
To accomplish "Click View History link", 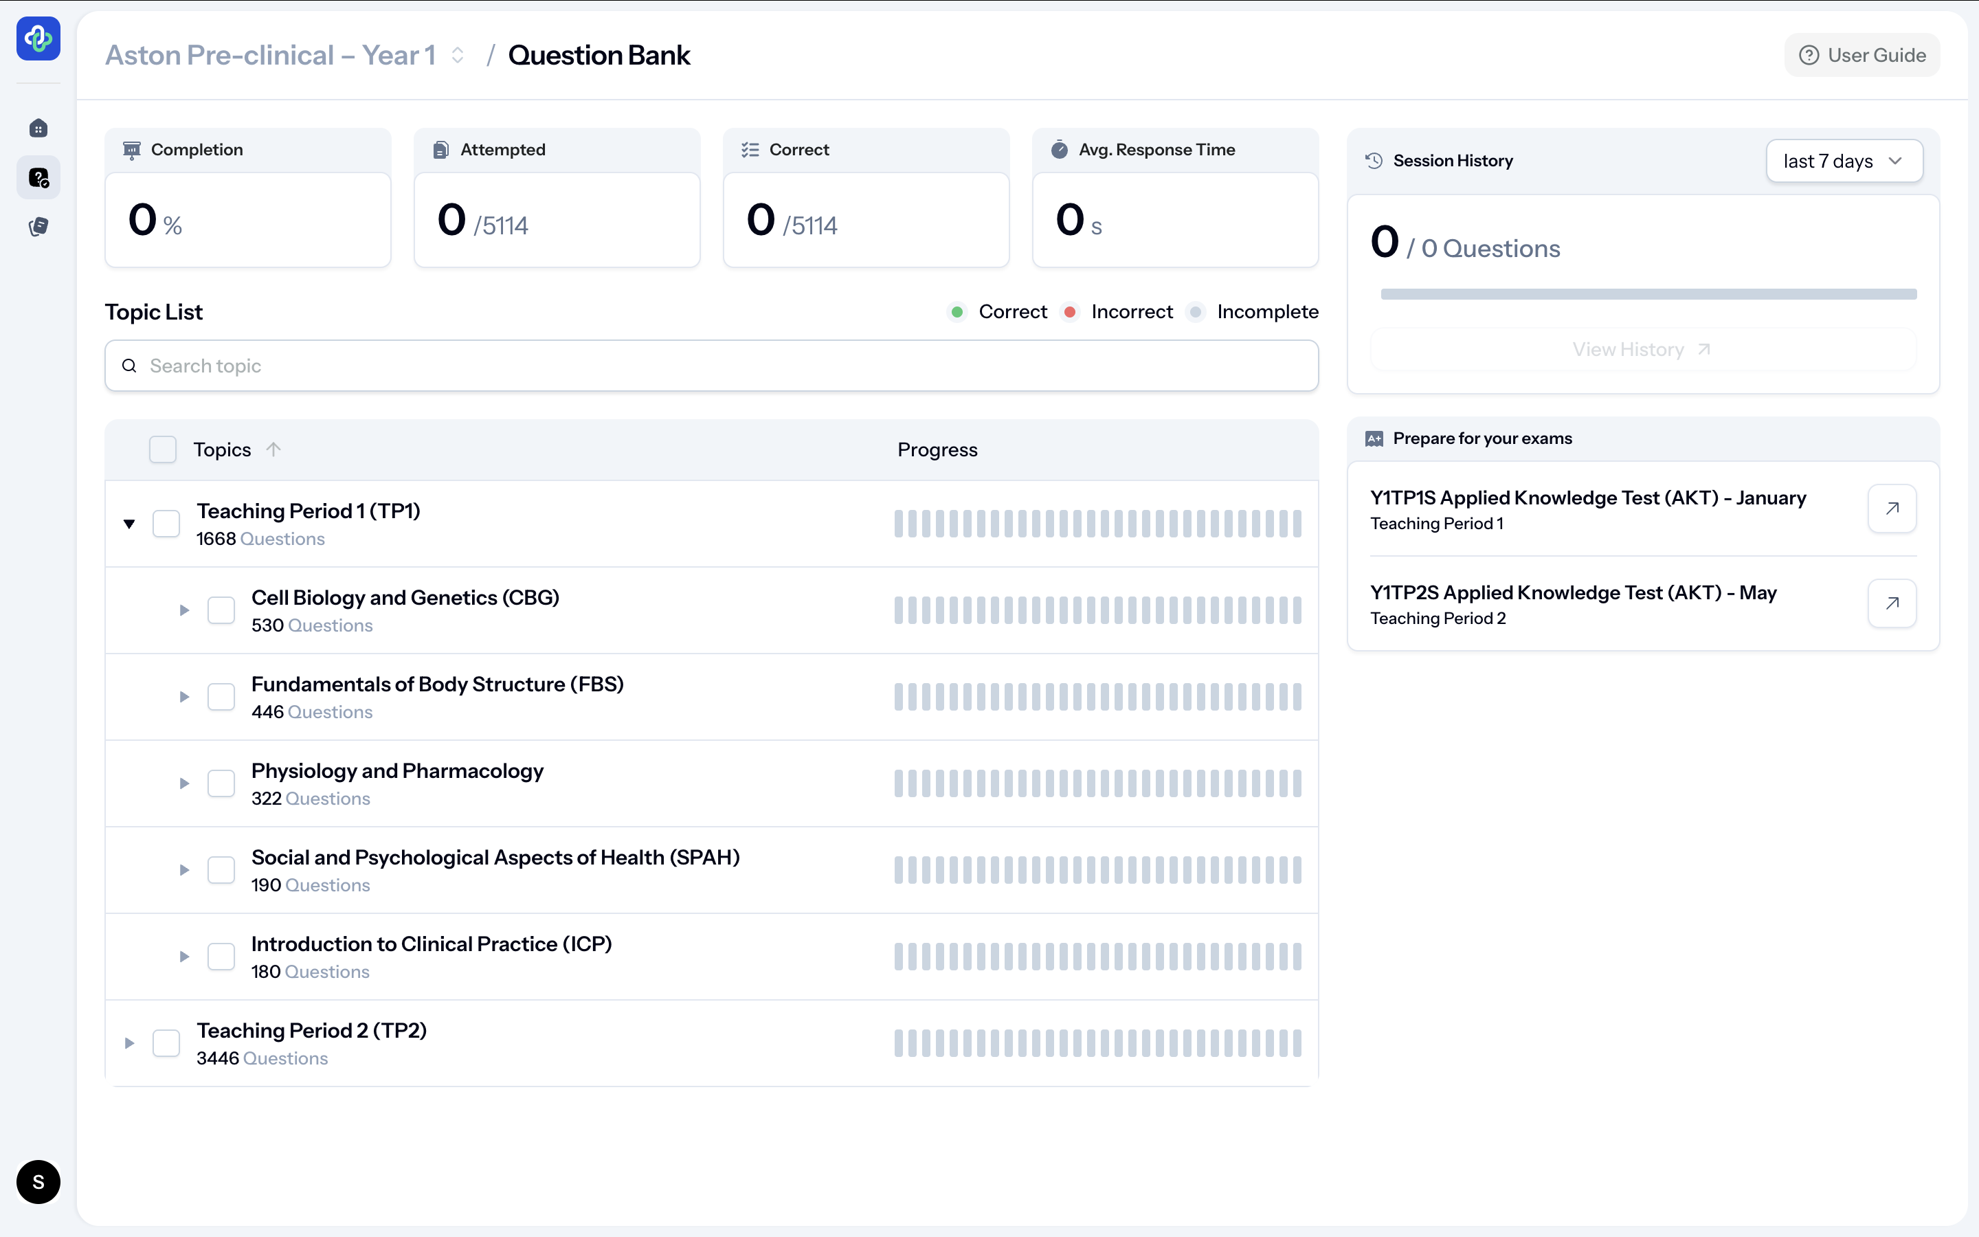I will coord(1641,350).
